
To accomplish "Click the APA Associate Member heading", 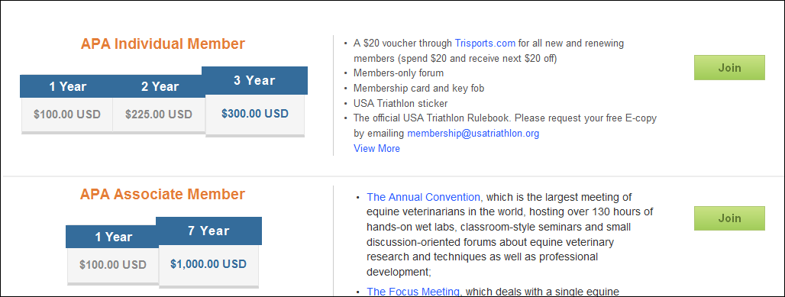I will click(163, 195).
